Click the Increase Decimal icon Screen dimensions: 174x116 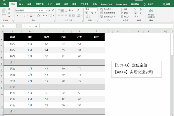(87, 17)
